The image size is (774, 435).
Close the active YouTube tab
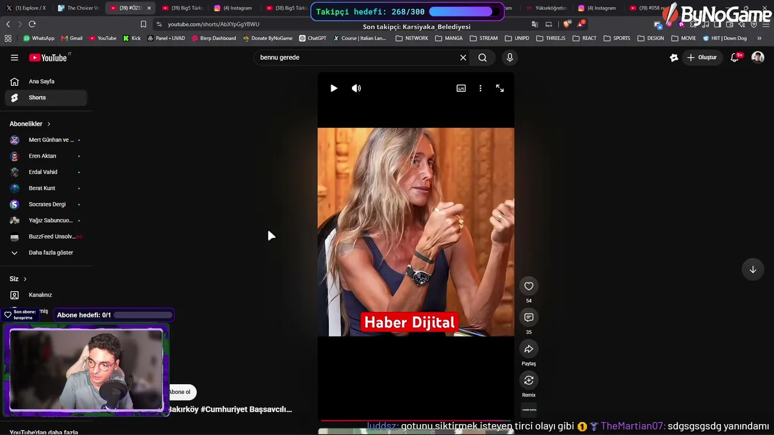[x=149, y=8]
